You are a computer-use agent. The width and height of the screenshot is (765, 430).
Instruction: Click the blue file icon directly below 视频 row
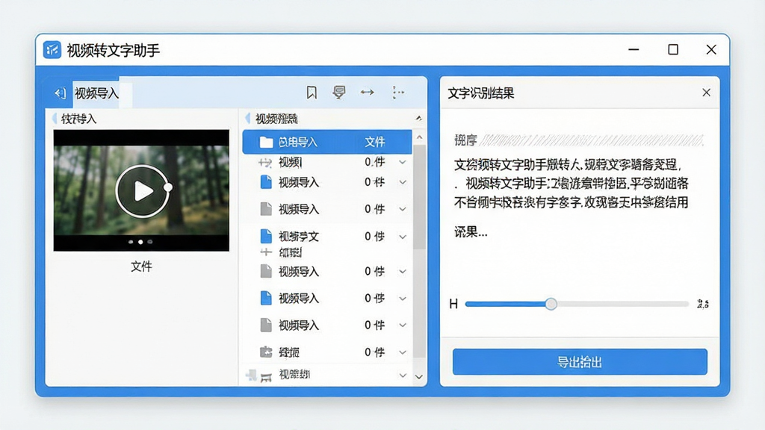tap(266, 182)
